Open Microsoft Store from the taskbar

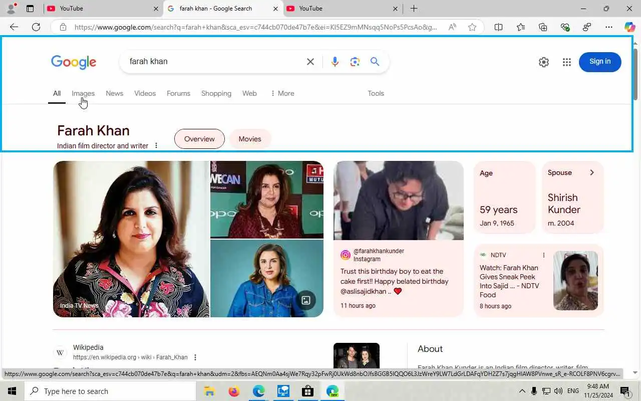click(x=307, y=391)
